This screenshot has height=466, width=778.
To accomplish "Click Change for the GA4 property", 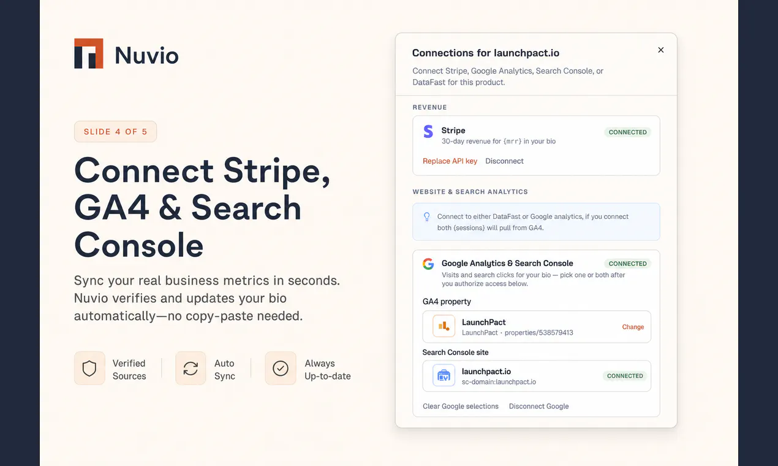I will 633,327.
